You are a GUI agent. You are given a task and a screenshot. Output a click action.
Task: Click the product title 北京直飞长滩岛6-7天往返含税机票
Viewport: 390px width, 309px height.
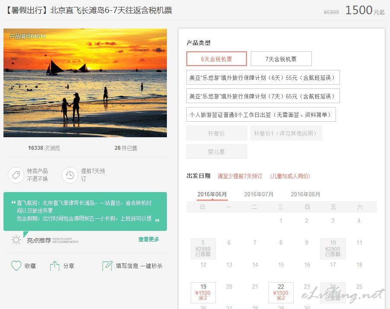click(x=111, y=10)
